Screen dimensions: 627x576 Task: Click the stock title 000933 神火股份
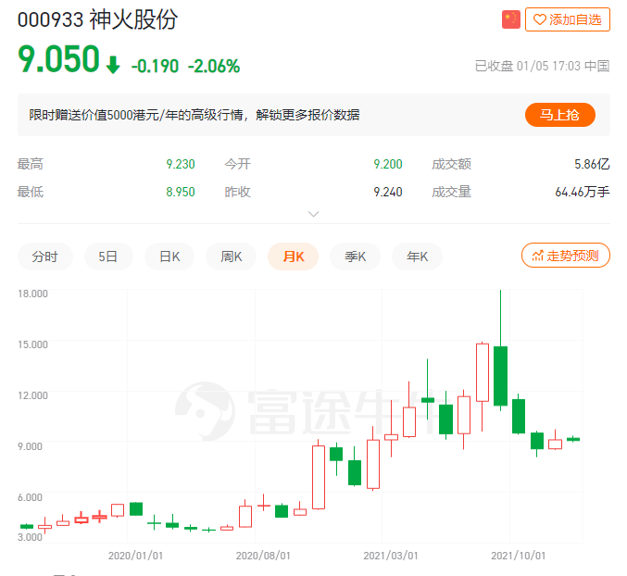point(97,19)
